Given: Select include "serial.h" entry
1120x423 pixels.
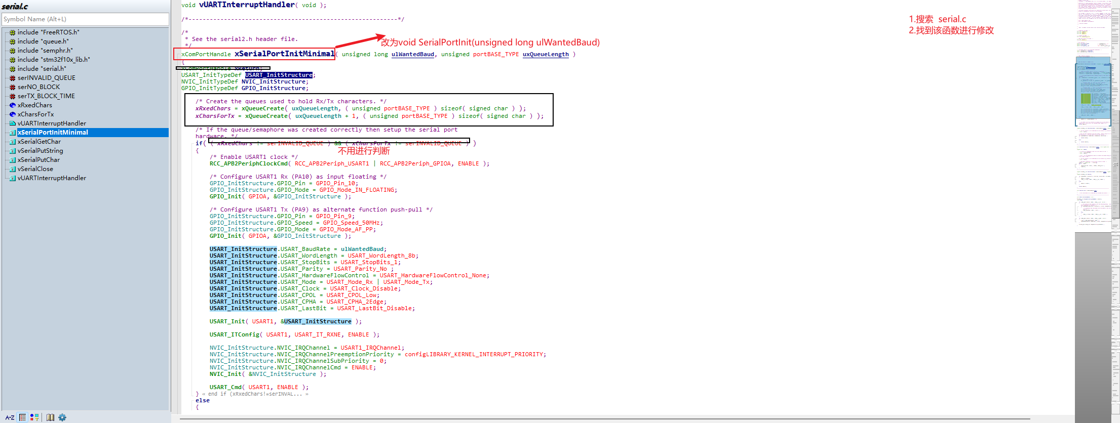Looking at the screenshot, I should click(42, 69).
